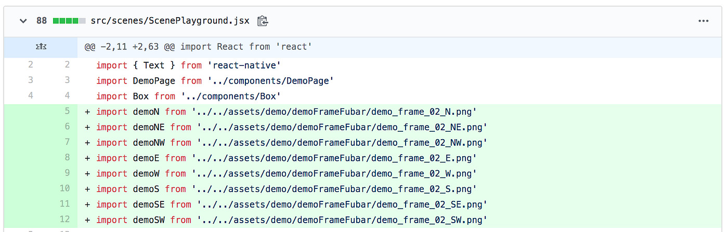Click the 88 changes count

pos(42,21)
